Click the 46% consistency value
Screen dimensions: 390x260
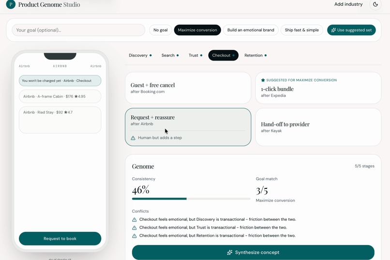click(x=141, y=190)
